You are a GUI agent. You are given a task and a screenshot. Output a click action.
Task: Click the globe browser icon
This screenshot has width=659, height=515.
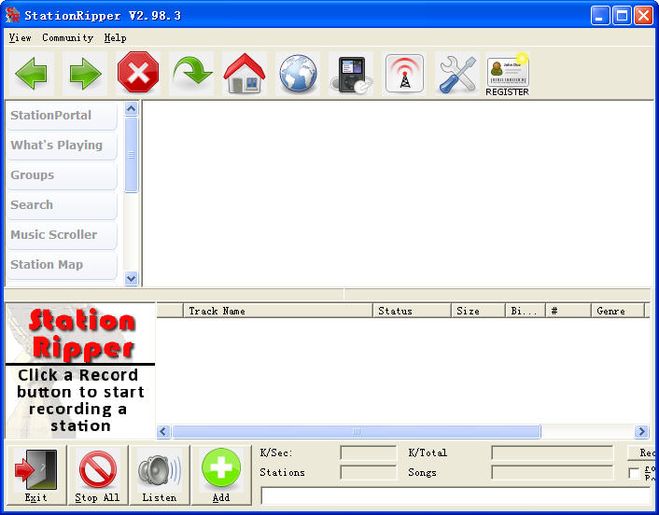pos(298,74)
